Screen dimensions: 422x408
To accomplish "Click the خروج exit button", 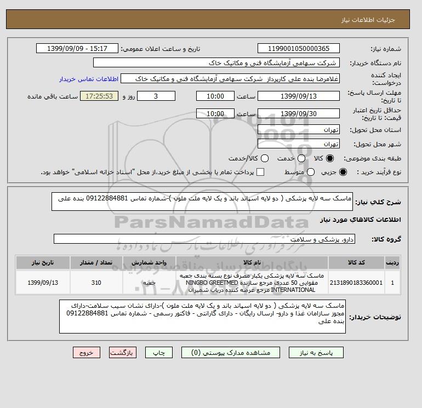I will [87, 353].
